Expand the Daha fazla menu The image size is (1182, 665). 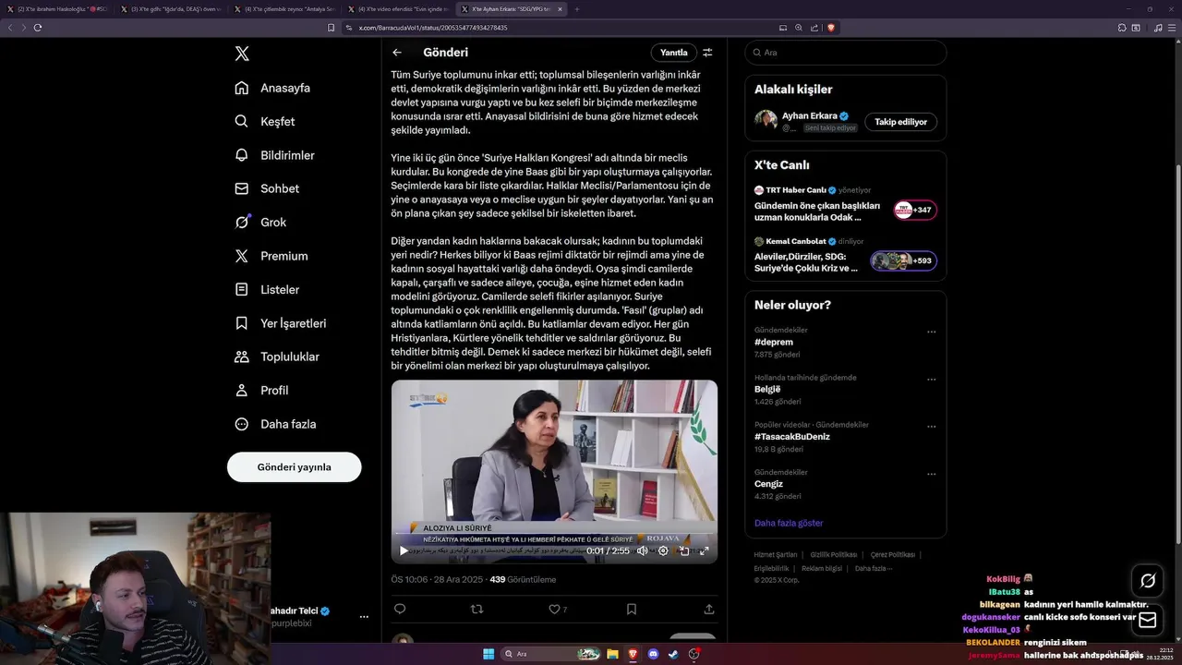(275, 424)
